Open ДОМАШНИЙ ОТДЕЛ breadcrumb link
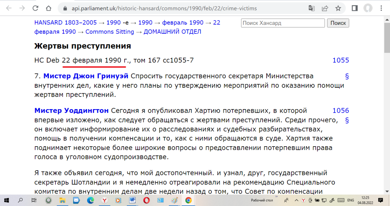The height and width of the screenshot is (206, 390). [x=172, y=32]
